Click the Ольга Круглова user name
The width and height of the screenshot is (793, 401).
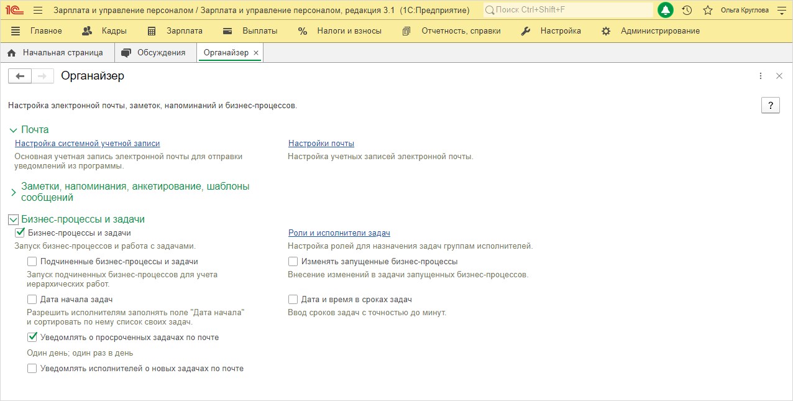pos(745,11)
